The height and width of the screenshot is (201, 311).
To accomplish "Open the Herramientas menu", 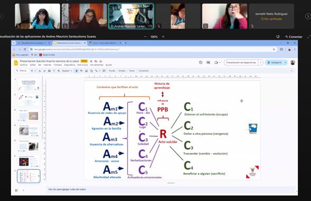I will pyautogui.click(x=97, y=65).
